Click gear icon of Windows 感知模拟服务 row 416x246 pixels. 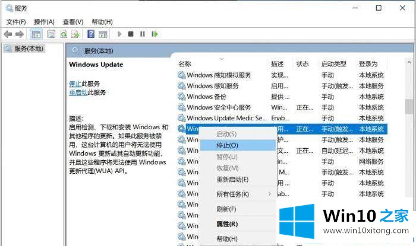181,75
